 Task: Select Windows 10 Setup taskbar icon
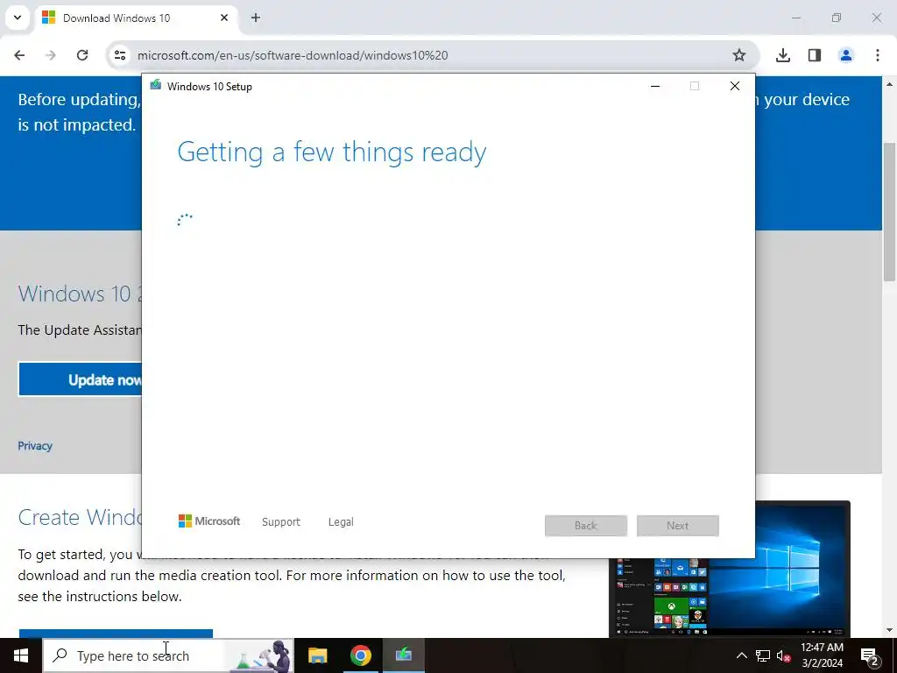(403, 655)
